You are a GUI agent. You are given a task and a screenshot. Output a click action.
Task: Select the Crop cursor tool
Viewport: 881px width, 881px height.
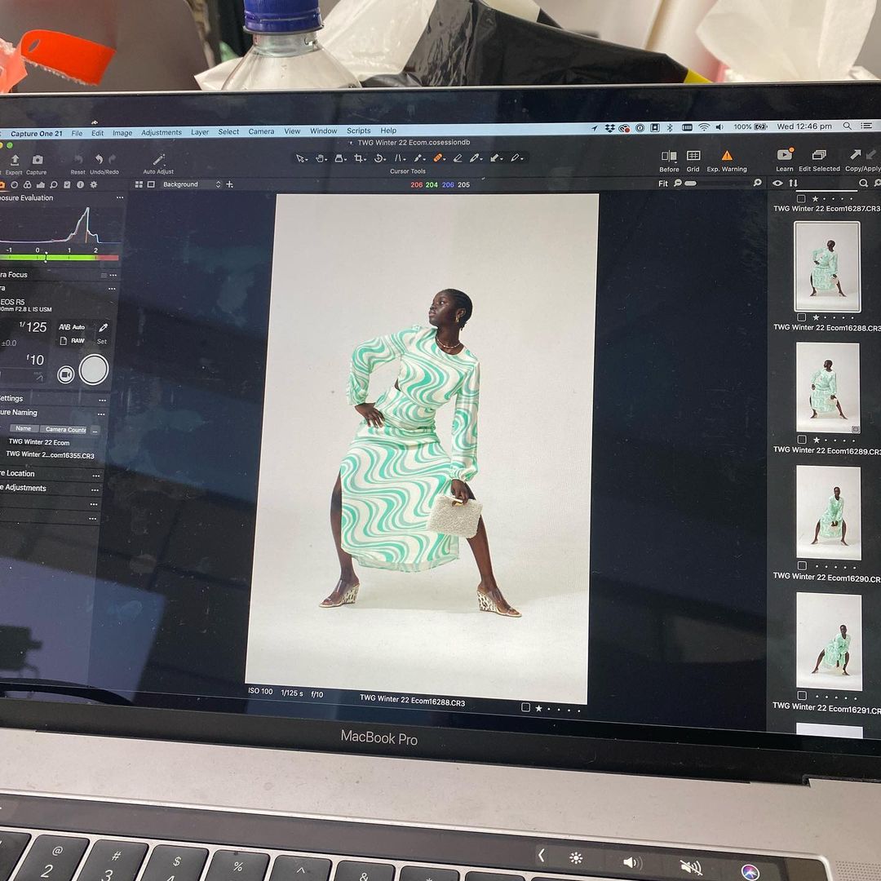359,157
